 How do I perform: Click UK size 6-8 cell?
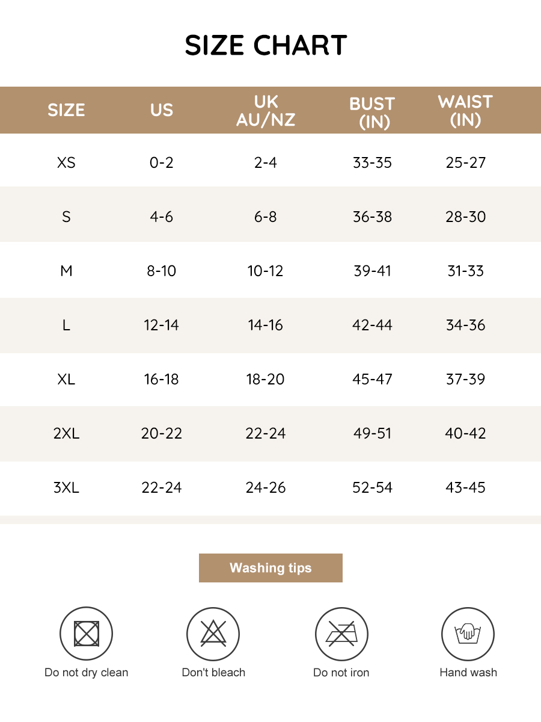point(266,217)
